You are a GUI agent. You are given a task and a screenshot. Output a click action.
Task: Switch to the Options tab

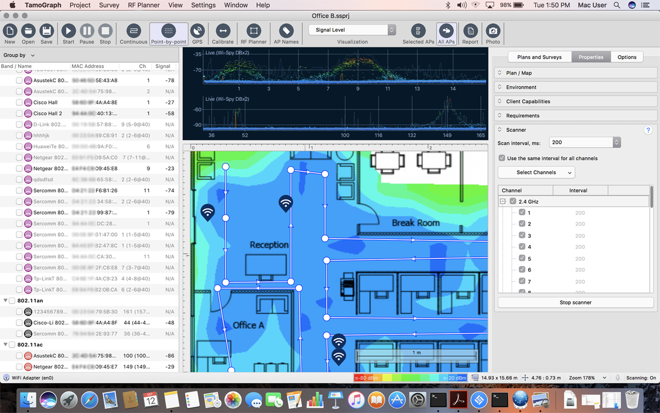627,57
